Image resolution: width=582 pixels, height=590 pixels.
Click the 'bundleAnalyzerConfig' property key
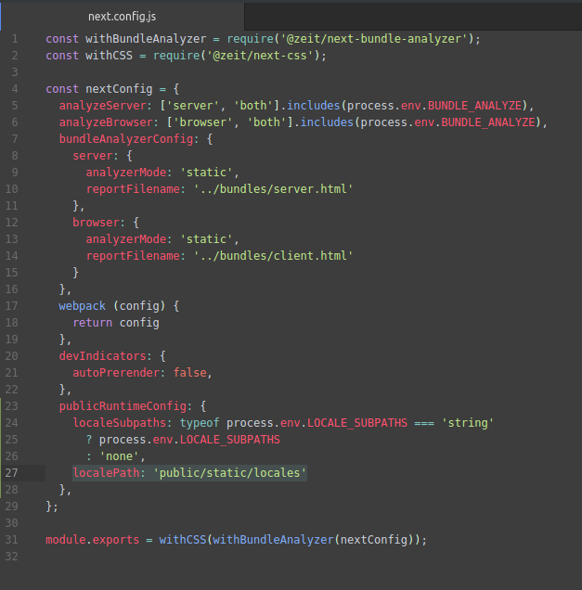[126, 139]
